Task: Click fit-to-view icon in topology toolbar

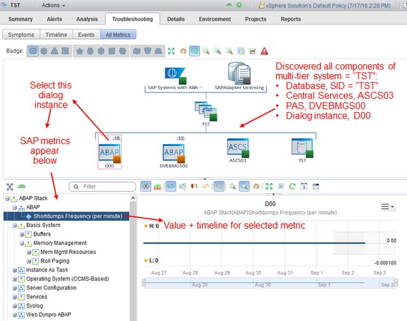Action: pyautogui.click(x=171, y=51)
